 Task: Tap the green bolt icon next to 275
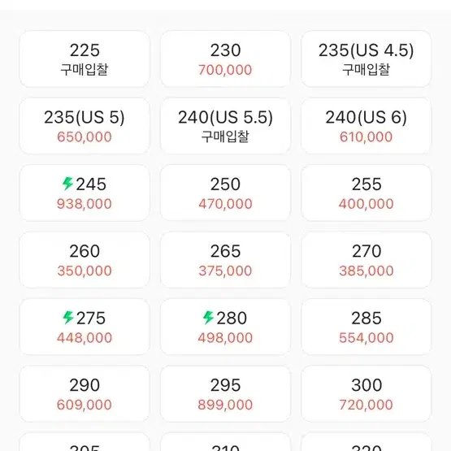click(x=68, y=317)
